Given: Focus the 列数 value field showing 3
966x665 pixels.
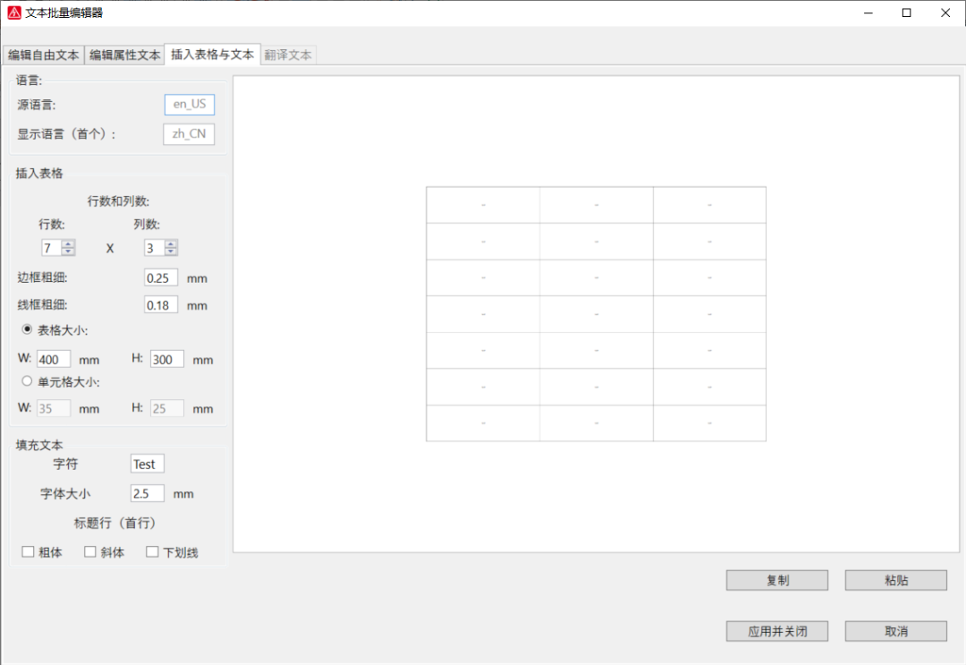Looking at the screenshot, I should tap(154, 248).
